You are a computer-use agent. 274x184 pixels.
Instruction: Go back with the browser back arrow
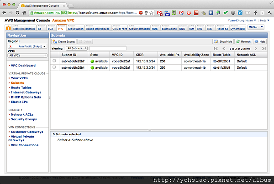click(x=4, y=13)
